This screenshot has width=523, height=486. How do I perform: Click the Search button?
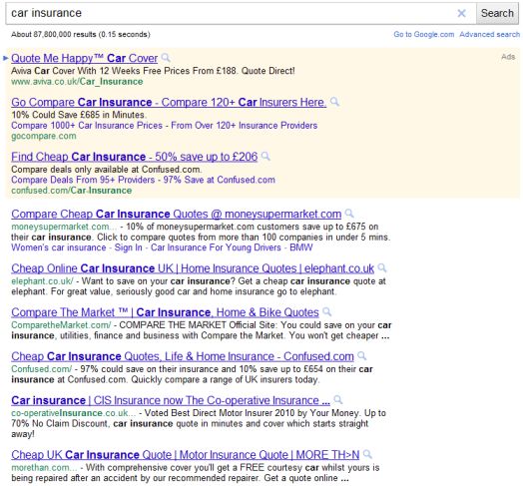[x=497, y=13]
